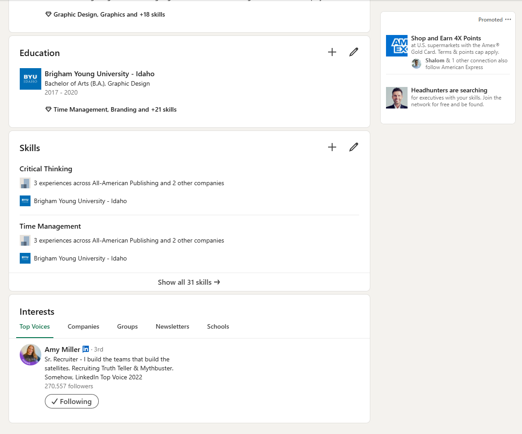Open Time Management, Branding and +21 skills
Screen dimensions: 522x434
click(x=115, y=109)
